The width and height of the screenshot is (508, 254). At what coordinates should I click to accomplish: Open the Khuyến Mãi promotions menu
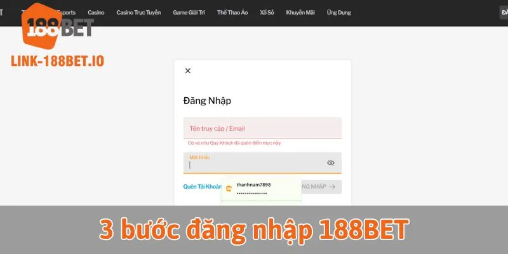pos(300,13)
